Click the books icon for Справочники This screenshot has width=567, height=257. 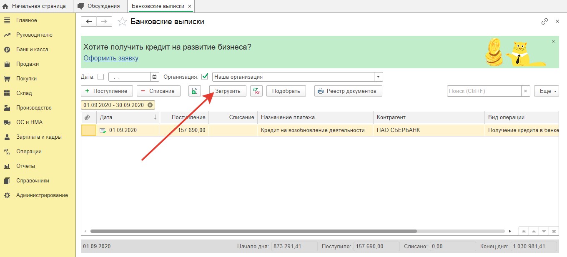coord(7,181)
